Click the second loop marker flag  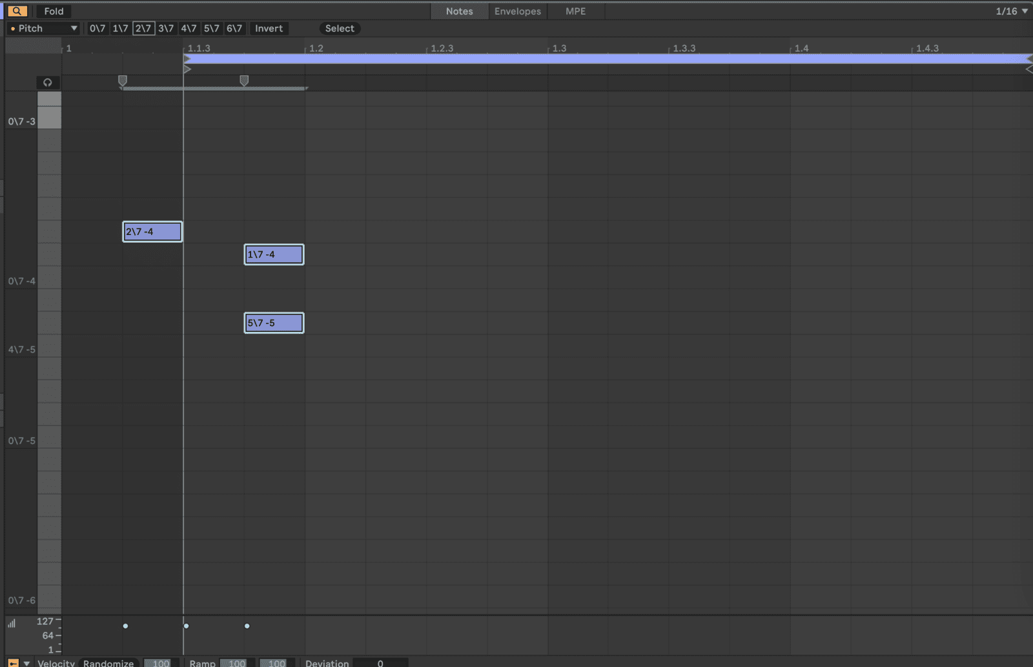[x=244, y=80]
